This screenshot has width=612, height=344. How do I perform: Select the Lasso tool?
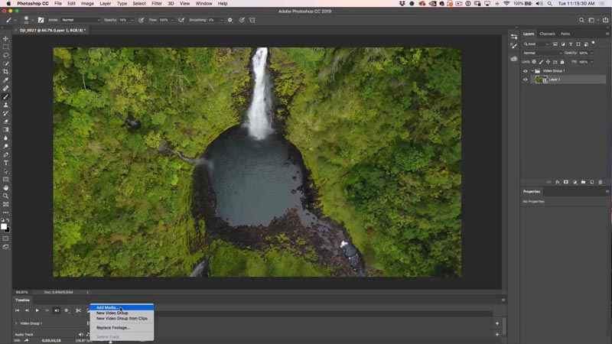(x=5, y=55)
